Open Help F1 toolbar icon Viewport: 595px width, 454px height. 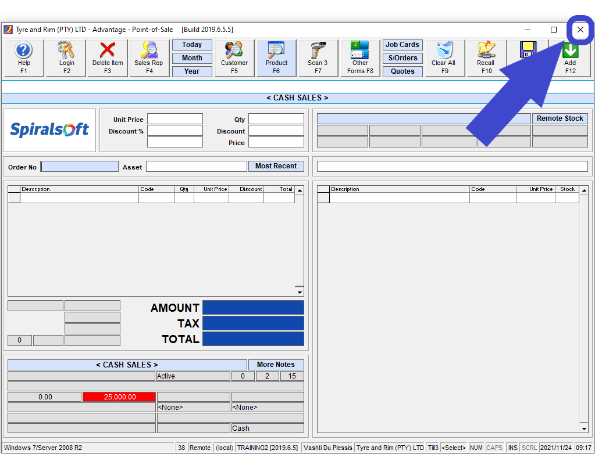24,58
